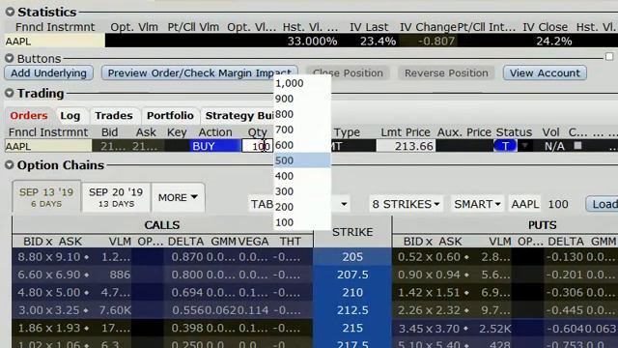Click call quote 8.80 x 9.10
618x348 pixels.
pos(49,257)
